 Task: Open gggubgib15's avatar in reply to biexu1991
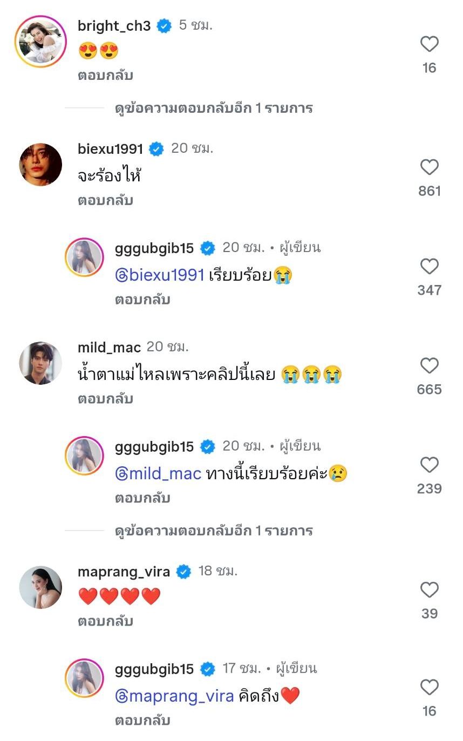(84, 257)
